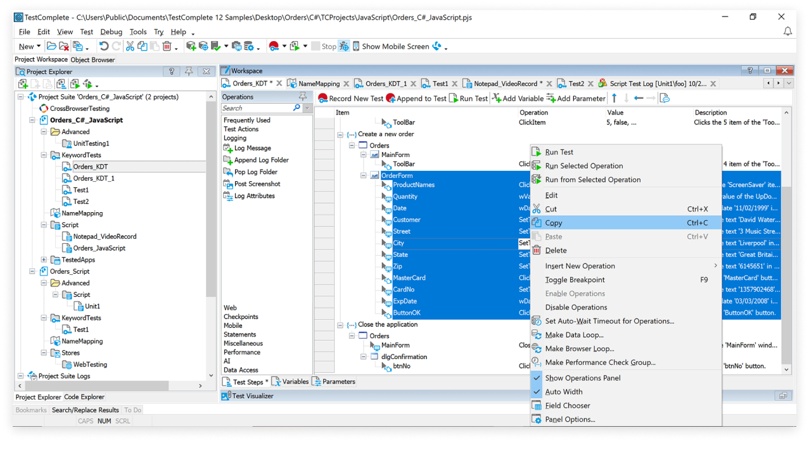Click the trash Delete icon in the toolbar
Viewport: 809px width, 466px height.
[167, 46]
